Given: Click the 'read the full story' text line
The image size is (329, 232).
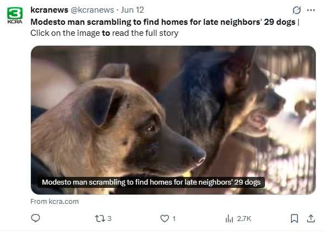Looking at the screenshot, I should click(x=145, y=33).
